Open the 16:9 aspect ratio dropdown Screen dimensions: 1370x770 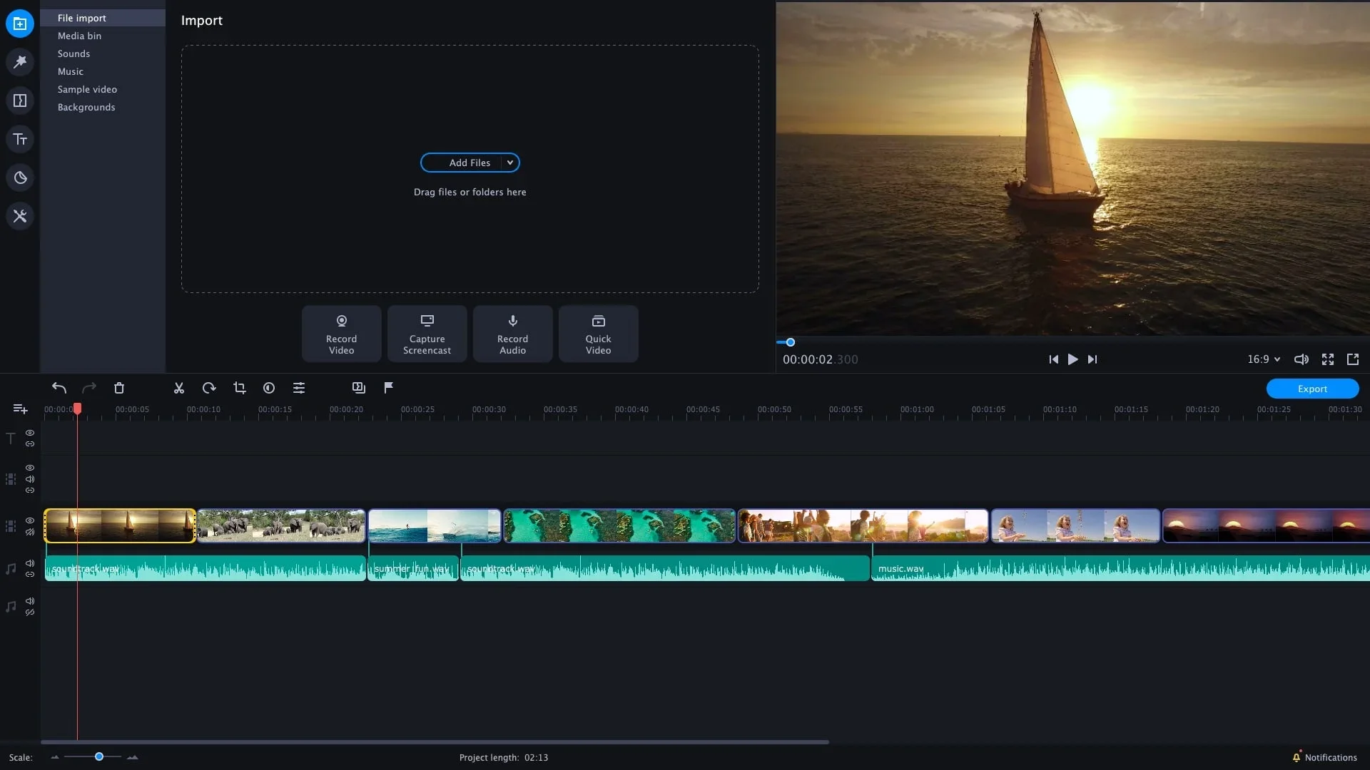tap(1264, 359)
